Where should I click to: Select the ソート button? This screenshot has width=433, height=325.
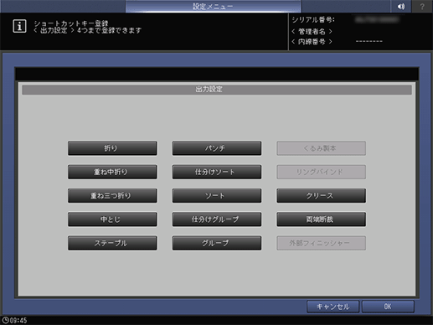click(217, 195)
